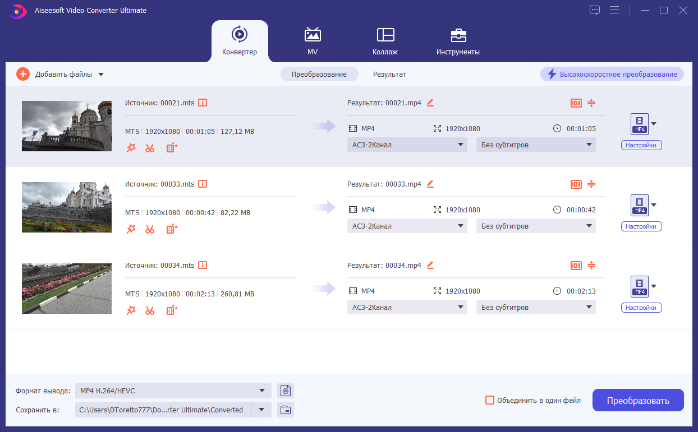Open the magic wand edit tool for 00033.mts
This screenshot has width=698, height=432.
[x=131, y=229]
